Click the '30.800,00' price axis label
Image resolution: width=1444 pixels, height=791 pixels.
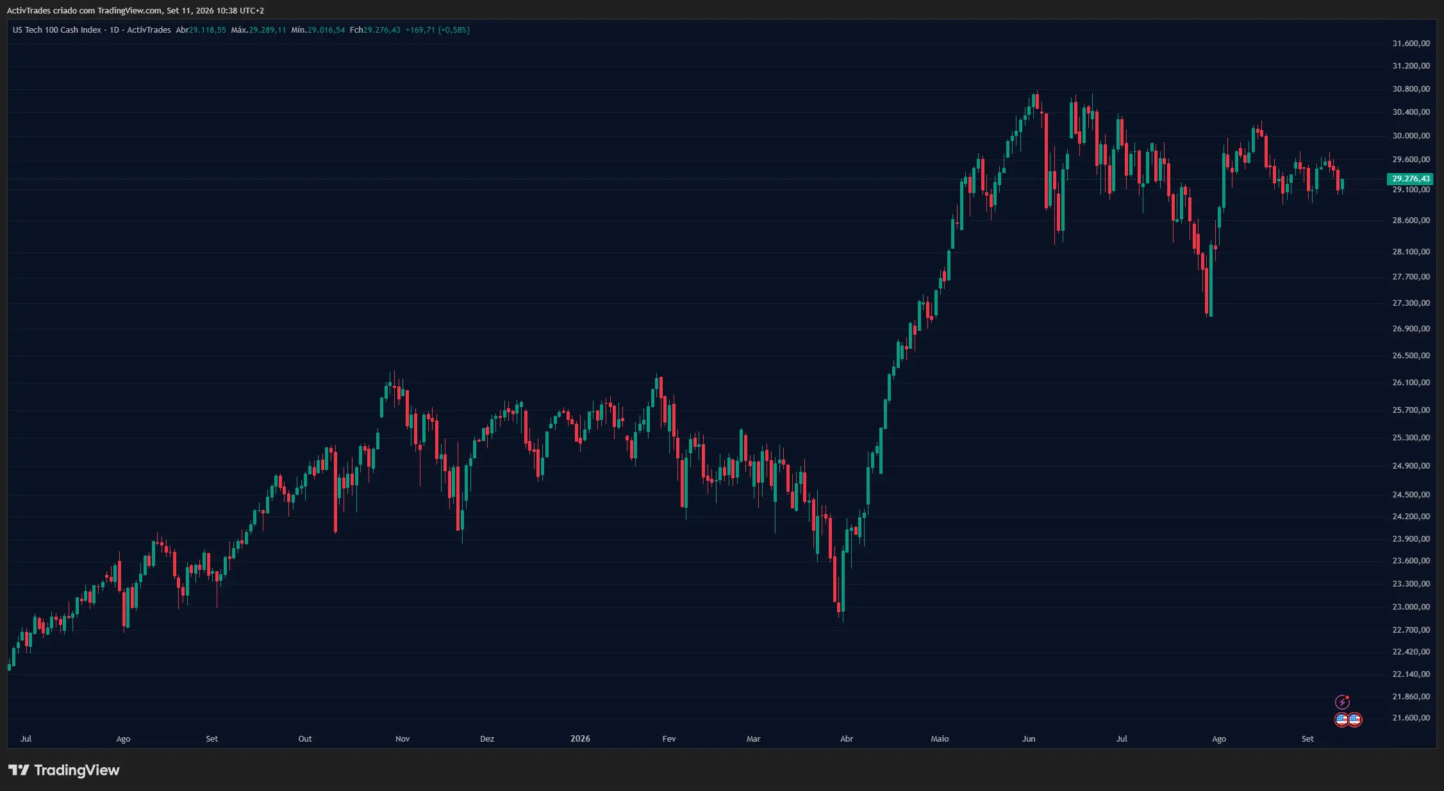[x=1411, y=89]
